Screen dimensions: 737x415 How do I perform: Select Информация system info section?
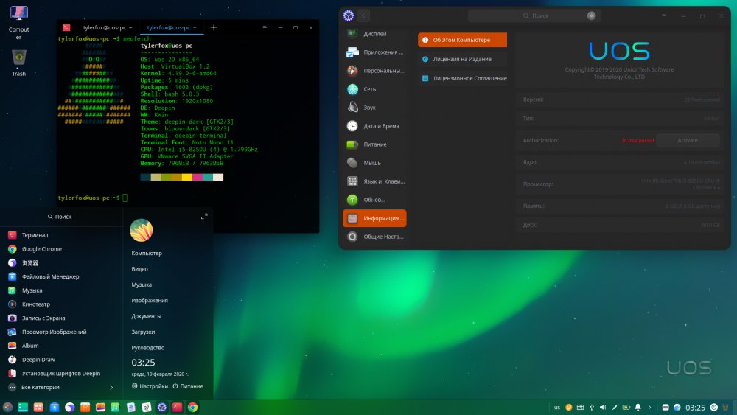coord(374,218)
